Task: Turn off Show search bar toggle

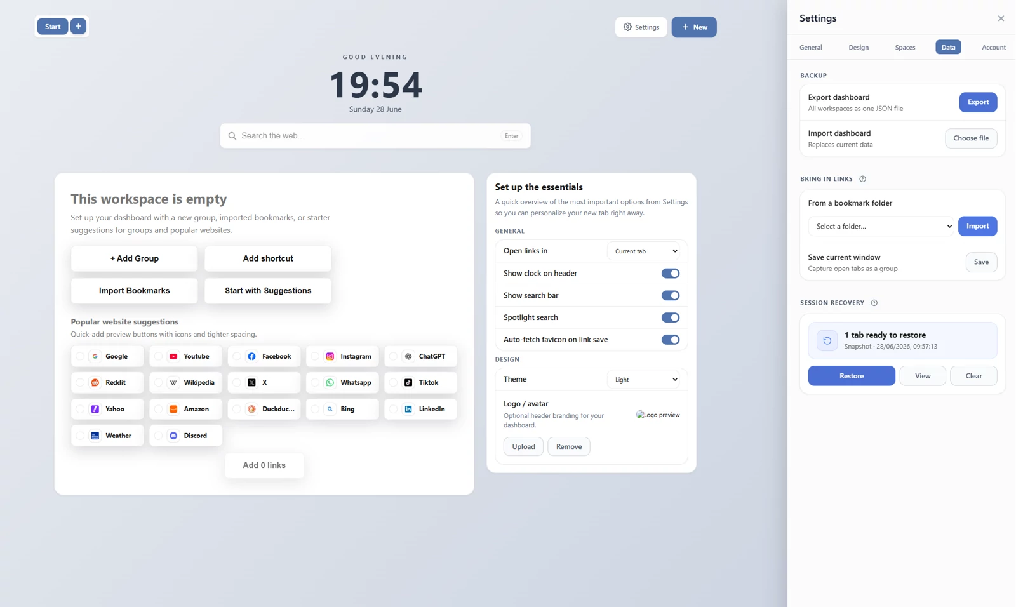Action: tap(671, 295)
